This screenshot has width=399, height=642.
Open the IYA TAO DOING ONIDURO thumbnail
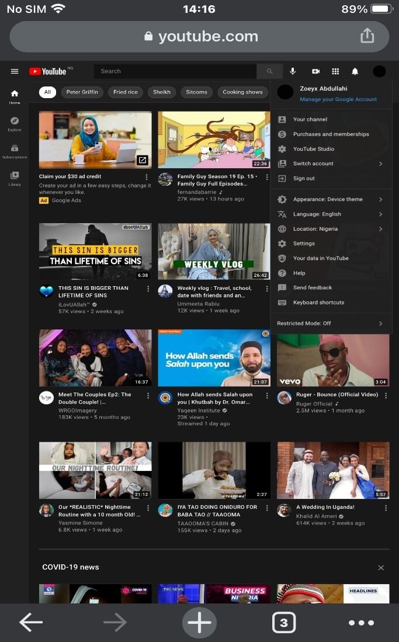click(x=214, y=470)
